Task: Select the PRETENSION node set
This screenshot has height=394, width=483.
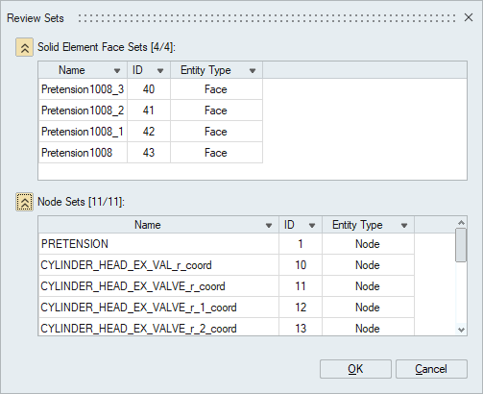Action: click(227, 244)
